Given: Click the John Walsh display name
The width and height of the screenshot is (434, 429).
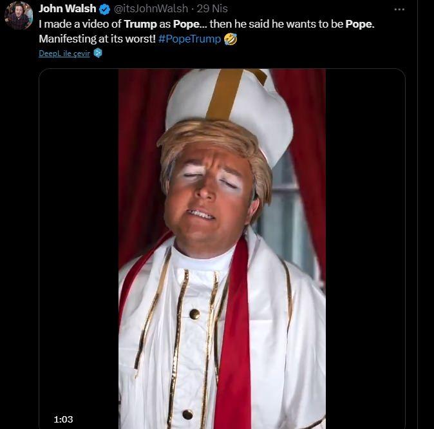Looking at the screenshot, I should coord(67,8).
